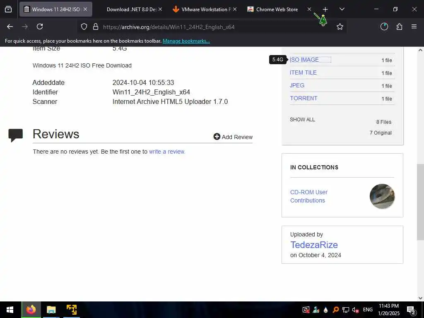Screen dimensions: 424x318
Task: Select the Addeddate value 2024-10-04 10:55:33
Action: (x=143, y=82)
